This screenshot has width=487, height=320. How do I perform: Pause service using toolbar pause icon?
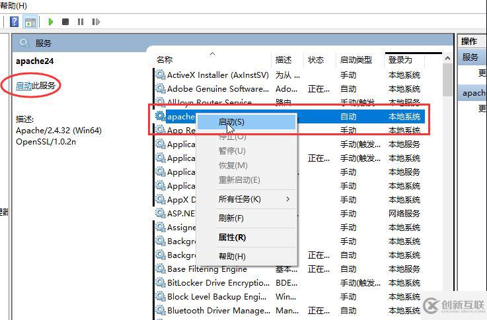pos(81,22)
